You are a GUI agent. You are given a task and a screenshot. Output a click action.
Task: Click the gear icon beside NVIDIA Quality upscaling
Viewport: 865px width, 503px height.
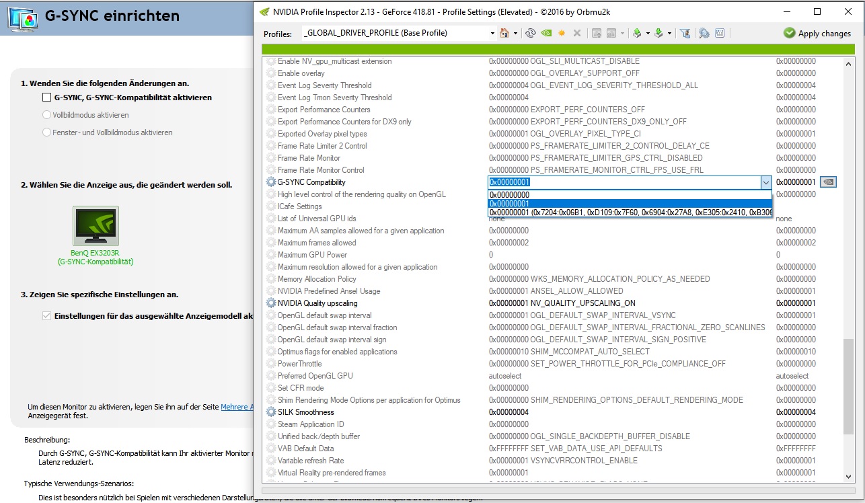[271, 303]
